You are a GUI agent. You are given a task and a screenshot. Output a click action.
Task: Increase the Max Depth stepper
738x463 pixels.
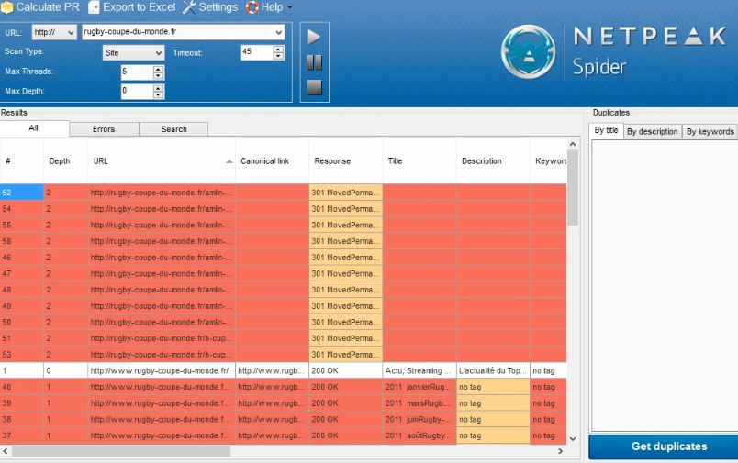tap(158, 88)
